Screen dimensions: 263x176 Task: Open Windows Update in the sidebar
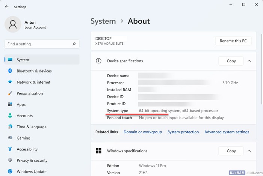click(x=31, y=171)
